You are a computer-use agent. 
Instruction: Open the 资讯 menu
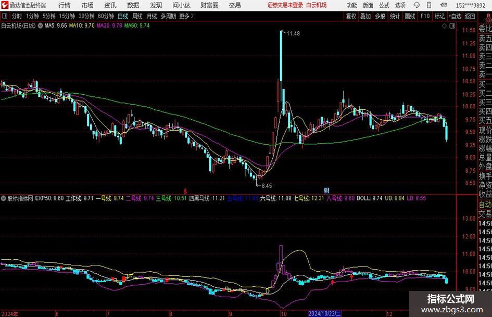(110, 5)
